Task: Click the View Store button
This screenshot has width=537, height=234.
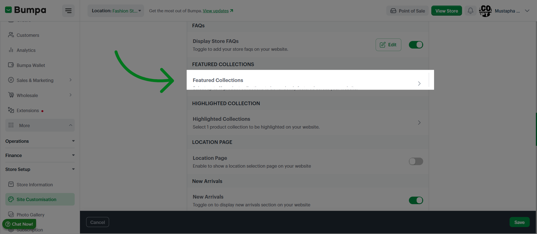Action: [446, 11]
